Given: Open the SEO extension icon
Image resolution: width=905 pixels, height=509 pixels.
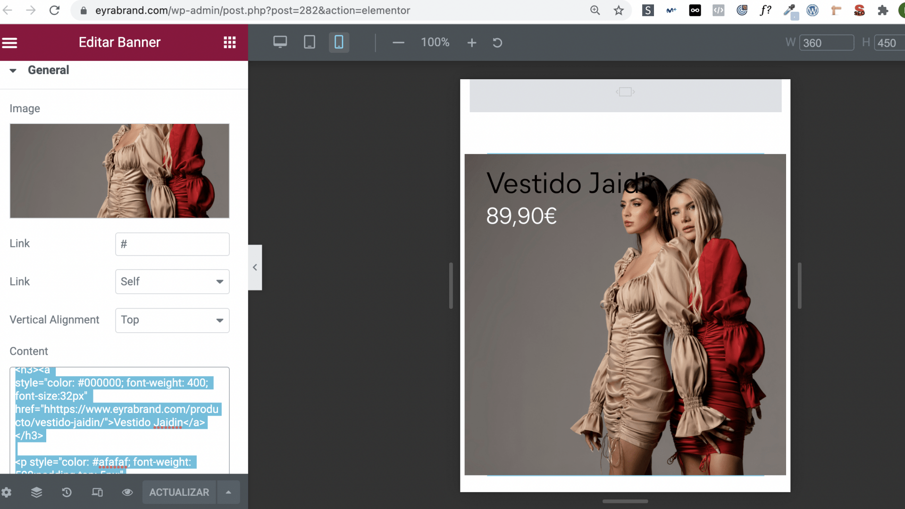Looking at the screenshot, I should coord(859,10).
